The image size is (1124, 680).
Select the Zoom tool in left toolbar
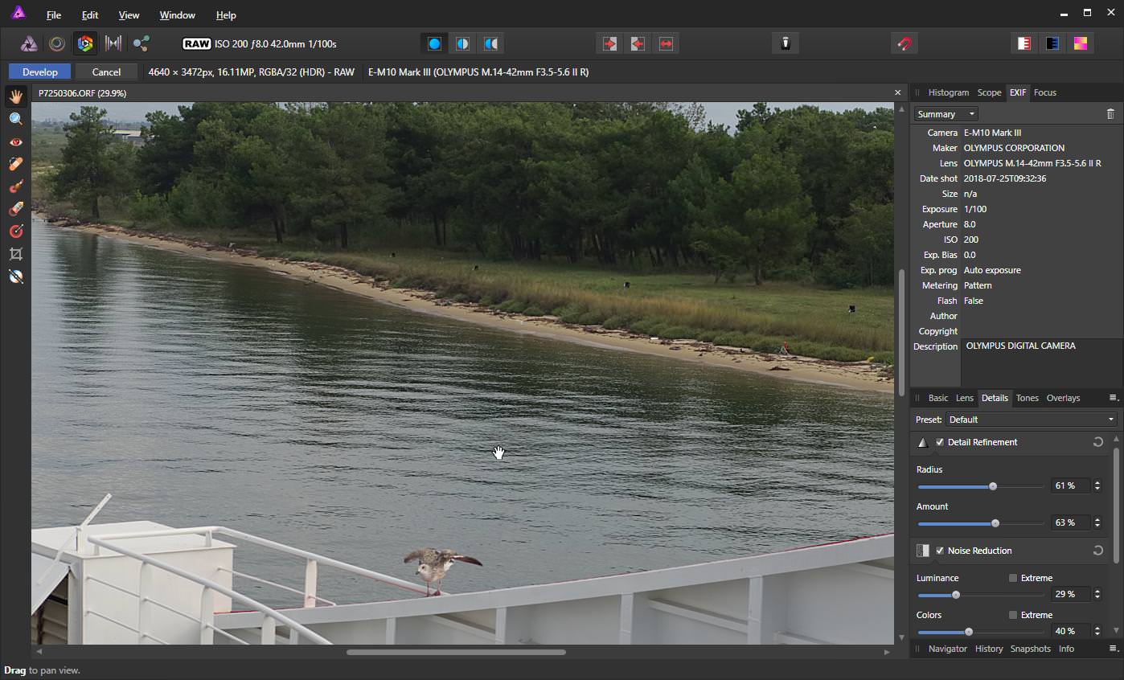15,119
